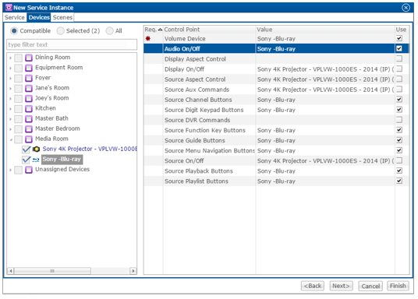Switch to the Service tab

(15, 17)
